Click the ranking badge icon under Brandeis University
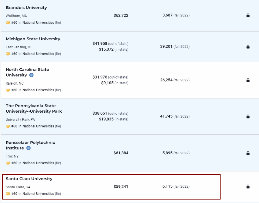Viewport: 259px width, 203px height. point(8,23)
